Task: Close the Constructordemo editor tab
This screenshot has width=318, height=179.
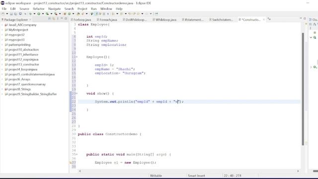Action: (264, 19)
